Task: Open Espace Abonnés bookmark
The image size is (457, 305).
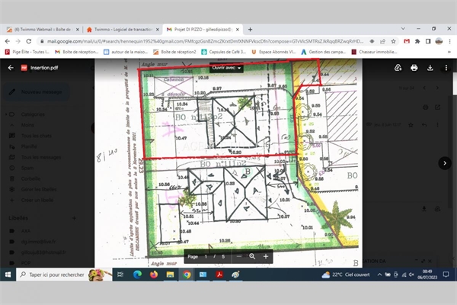Action: click(x=273, y=52)
